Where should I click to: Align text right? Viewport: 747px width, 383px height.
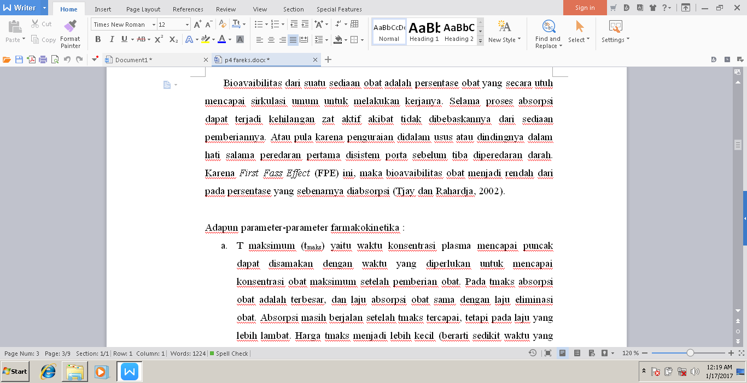282,40
